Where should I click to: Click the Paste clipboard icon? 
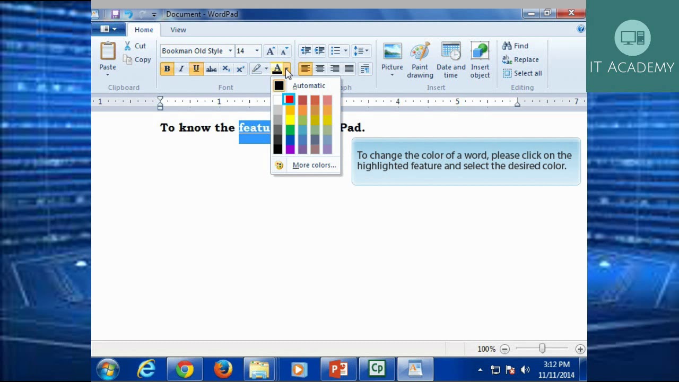click(108, 51)
